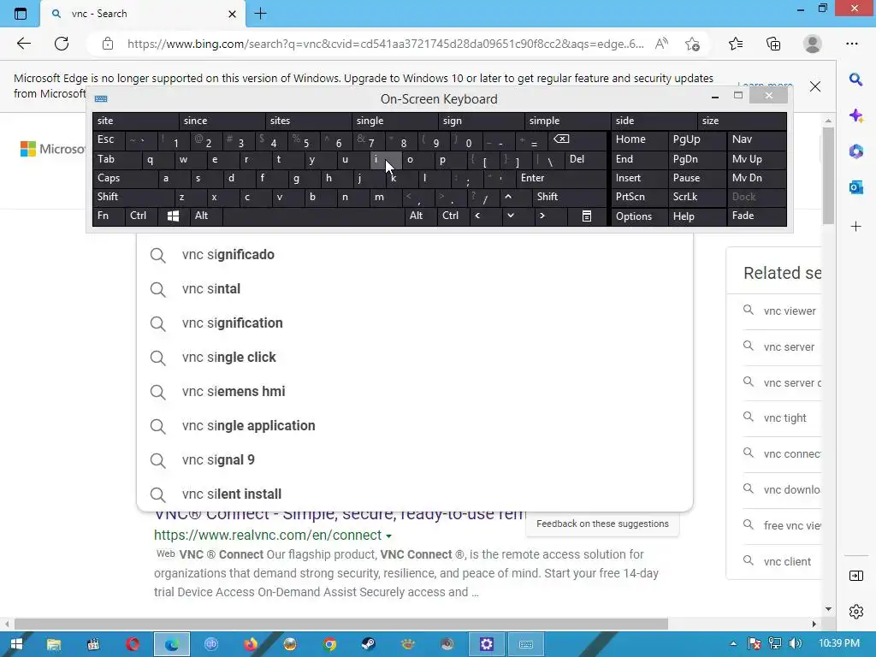
Task: Toggle the left Ctrl key
Action: pos(141,216)
